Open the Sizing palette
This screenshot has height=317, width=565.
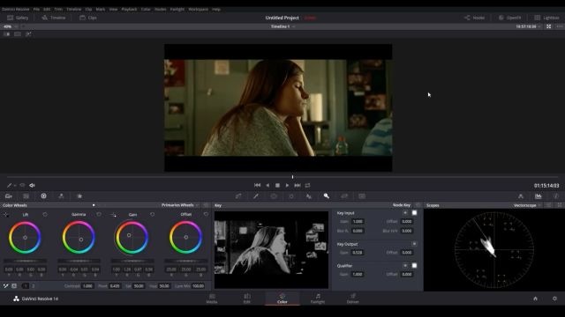click(344, 195)
